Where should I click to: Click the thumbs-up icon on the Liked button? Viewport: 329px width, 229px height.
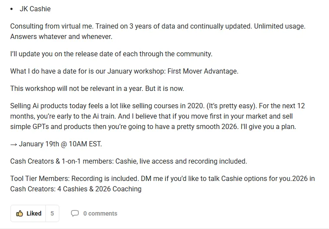tap(19, 213)
